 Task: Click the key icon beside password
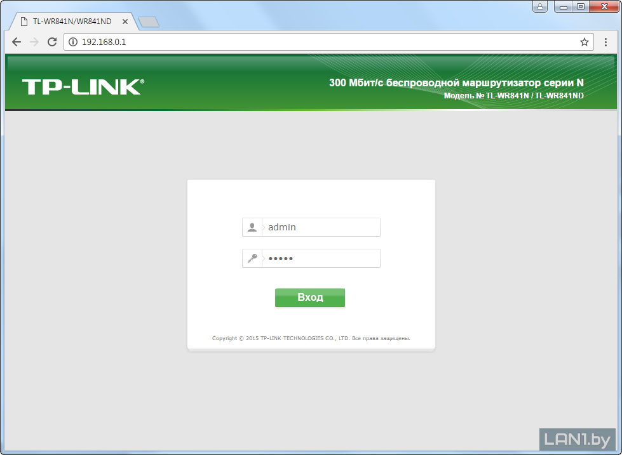(252, 258)
